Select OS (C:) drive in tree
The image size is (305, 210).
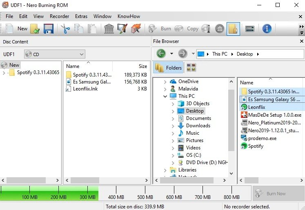[189, 155]
